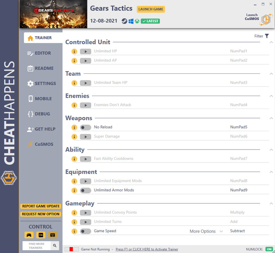The height and width of the screenshot is (253, 275).
Task: Click the NumPad9 hotkey for Armor Mods
Action: (x=239, y=190)
